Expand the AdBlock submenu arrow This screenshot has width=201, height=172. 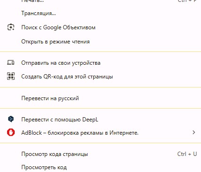click(x=194, y=132)
